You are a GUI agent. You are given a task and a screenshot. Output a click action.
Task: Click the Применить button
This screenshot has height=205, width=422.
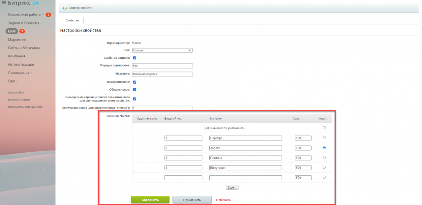[x=192, y=200]
